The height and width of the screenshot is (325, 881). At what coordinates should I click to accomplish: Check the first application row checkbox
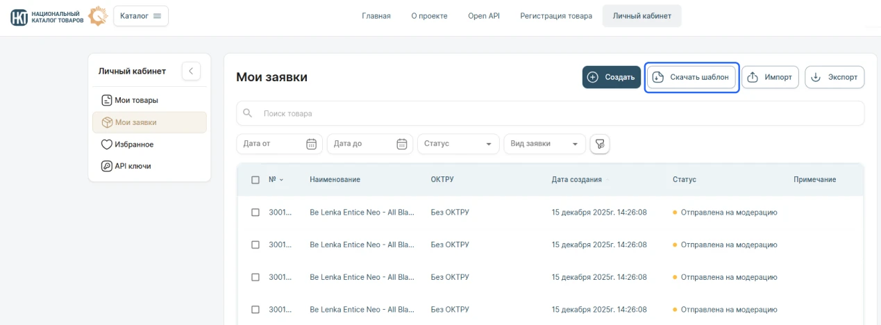click(x=255, y=212)
